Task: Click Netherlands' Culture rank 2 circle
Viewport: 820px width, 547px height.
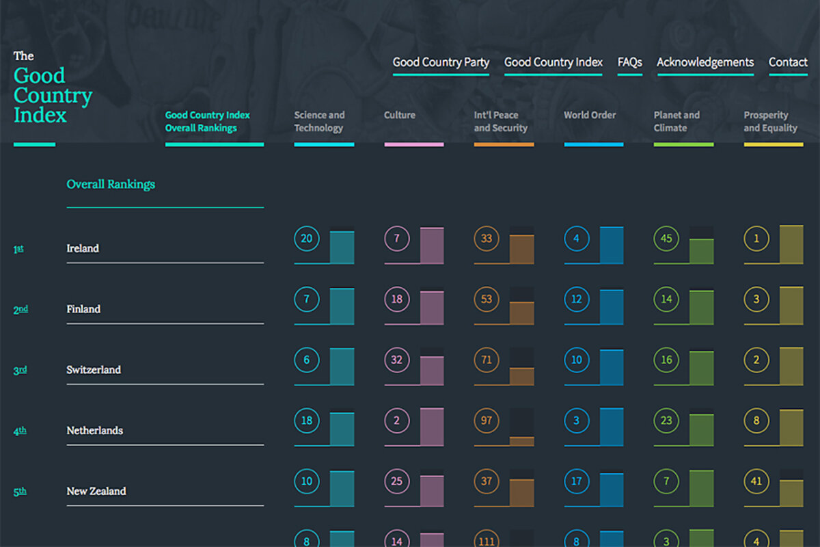Action: 397,421
